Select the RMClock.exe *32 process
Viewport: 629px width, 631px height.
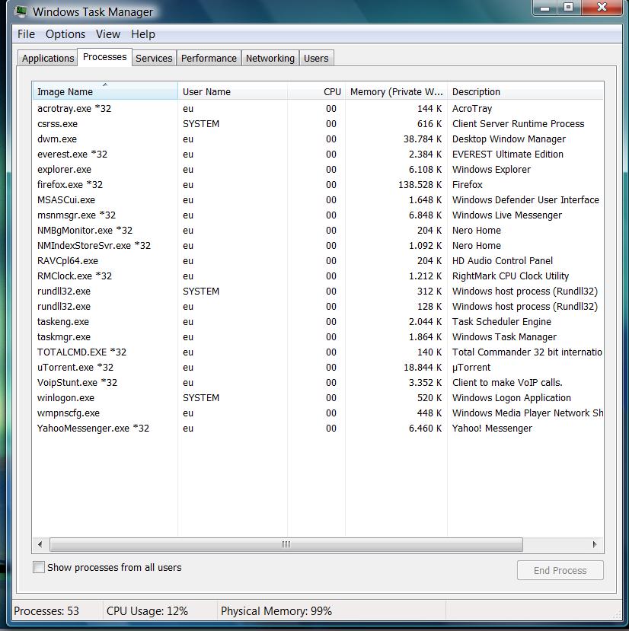pos(318,276)
